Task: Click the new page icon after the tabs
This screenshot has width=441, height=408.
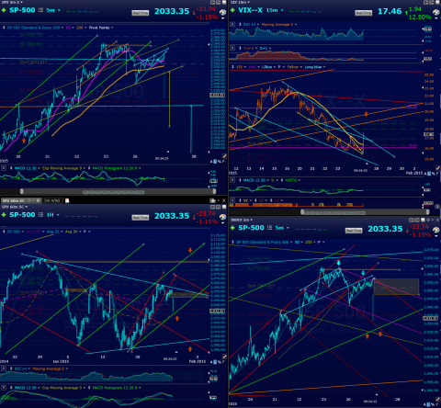Action: pyautogui.click(x=67, y=200)
